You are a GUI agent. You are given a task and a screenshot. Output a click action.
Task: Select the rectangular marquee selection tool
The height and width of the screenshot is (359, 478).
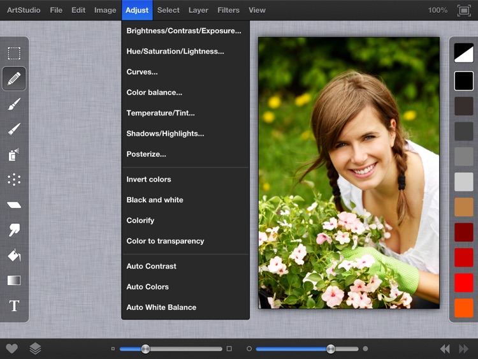14,54
